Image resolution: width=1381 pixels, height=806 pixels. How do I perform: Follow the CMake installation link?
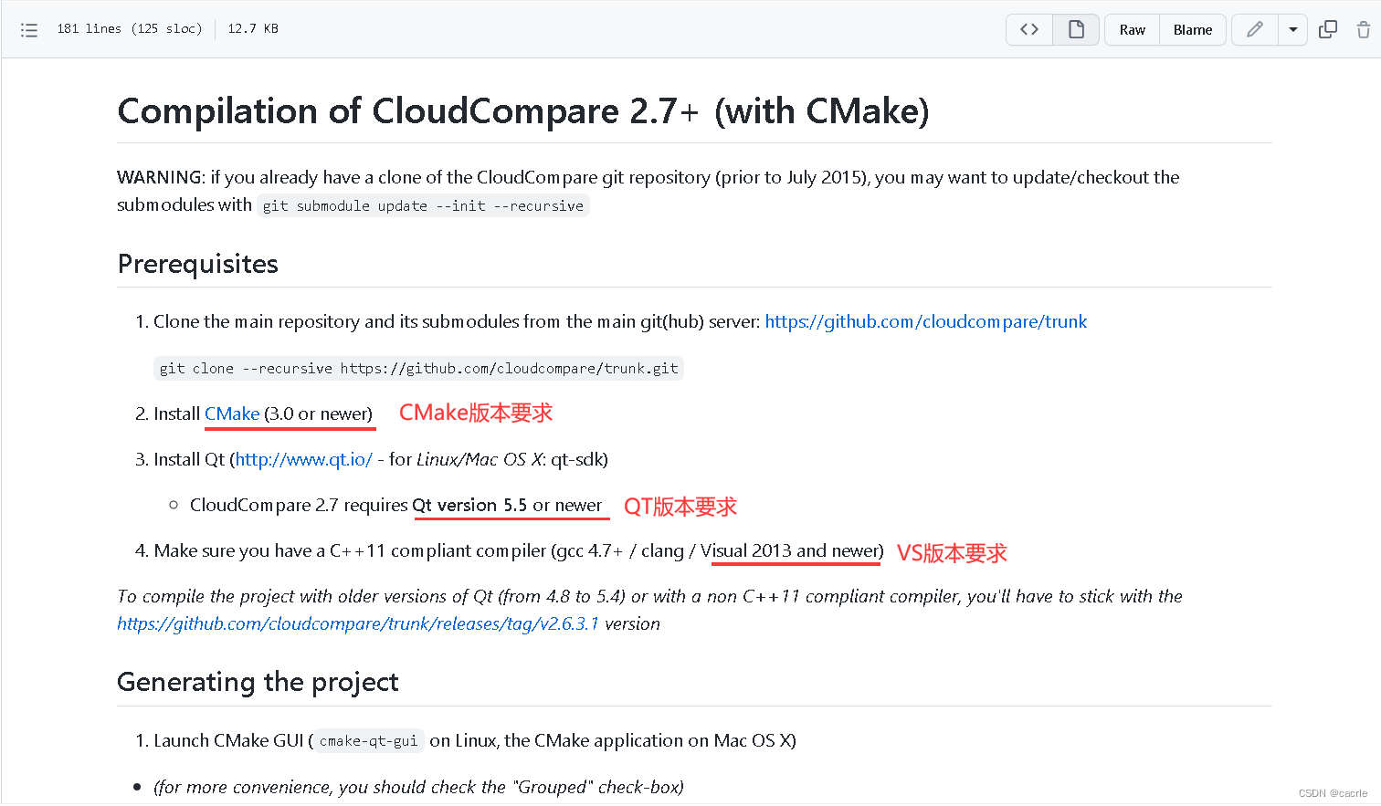point(231,413)
